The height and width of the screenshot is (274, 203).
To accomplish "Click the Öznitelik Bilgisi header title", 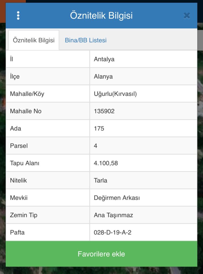I will click(x=101, y=16).
